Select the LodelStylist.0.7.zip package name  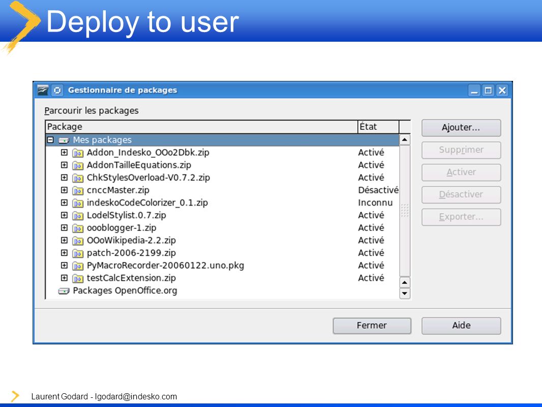click(127, 215)
